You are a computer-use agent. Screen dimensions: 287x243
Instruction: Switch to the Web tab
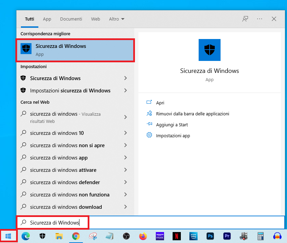click(96, 19)
